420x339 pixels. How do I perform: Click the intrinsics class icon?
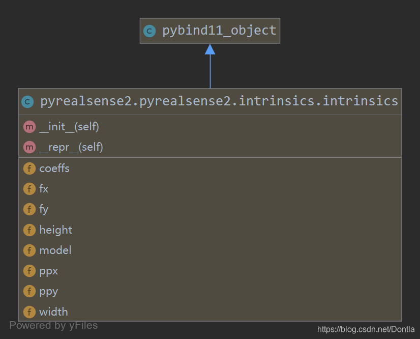click(27, 102)
